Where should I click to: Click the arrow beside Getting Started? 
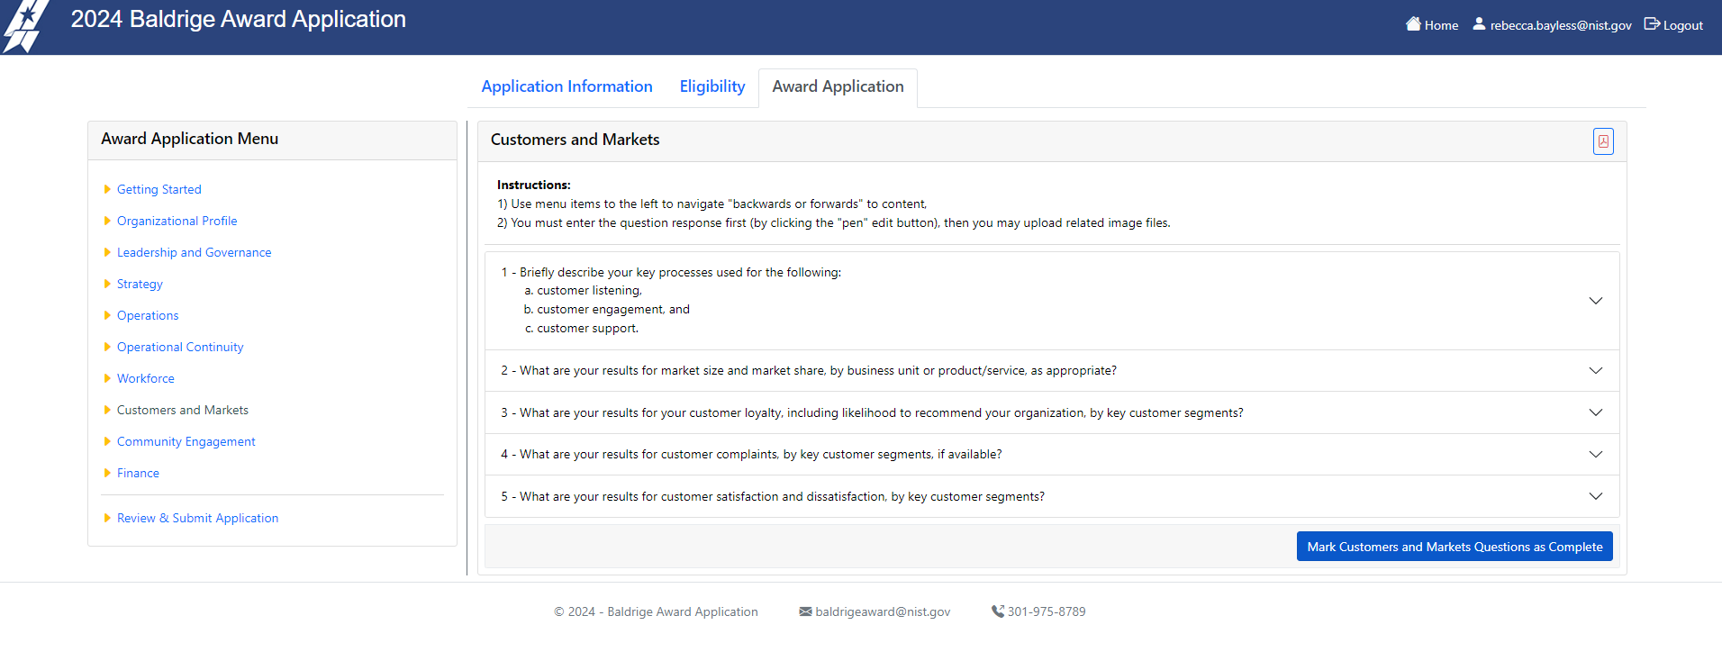(107, 189)
